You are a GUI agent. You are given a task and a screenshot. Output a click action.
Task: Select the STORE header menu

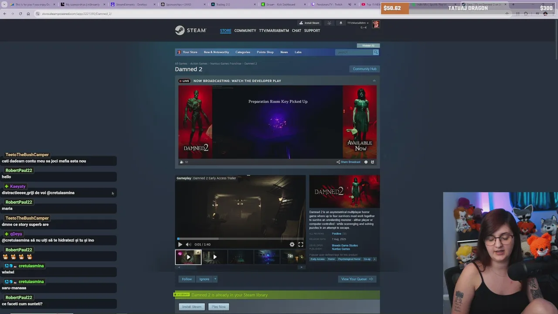pos(225,31)
